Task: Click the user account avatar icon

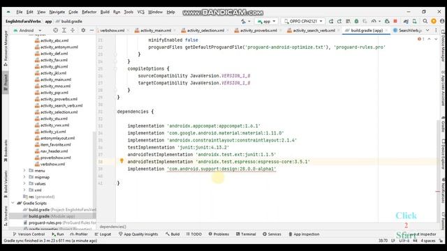Action: click(442, 22)
